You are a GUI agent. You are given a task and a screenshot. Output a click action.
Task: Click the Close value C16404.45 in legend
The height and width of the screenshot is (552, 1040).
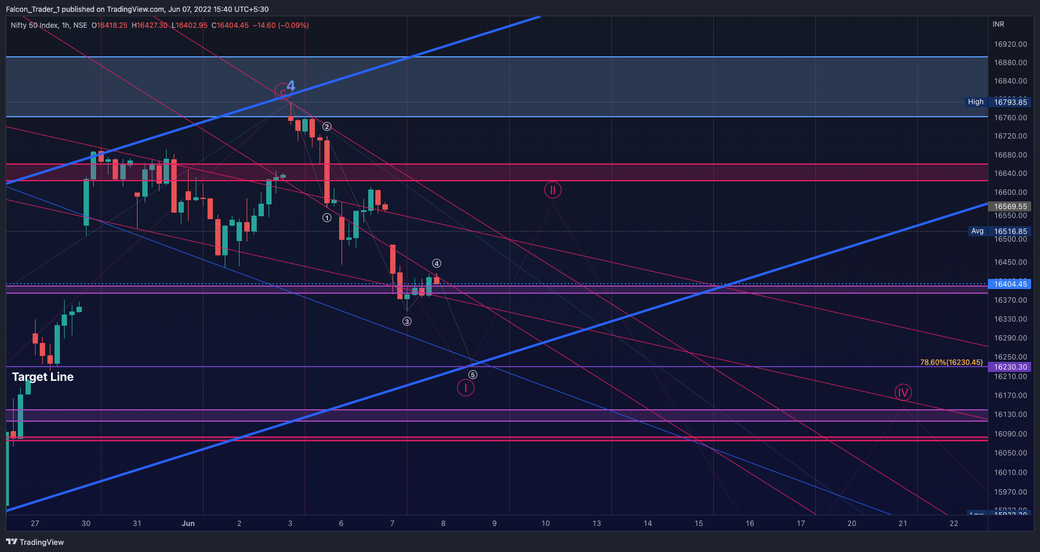230,25
